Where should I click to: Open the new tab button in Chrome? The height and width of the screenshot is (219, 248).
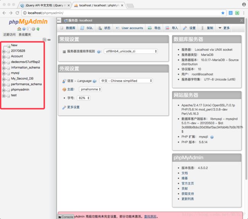130,6
